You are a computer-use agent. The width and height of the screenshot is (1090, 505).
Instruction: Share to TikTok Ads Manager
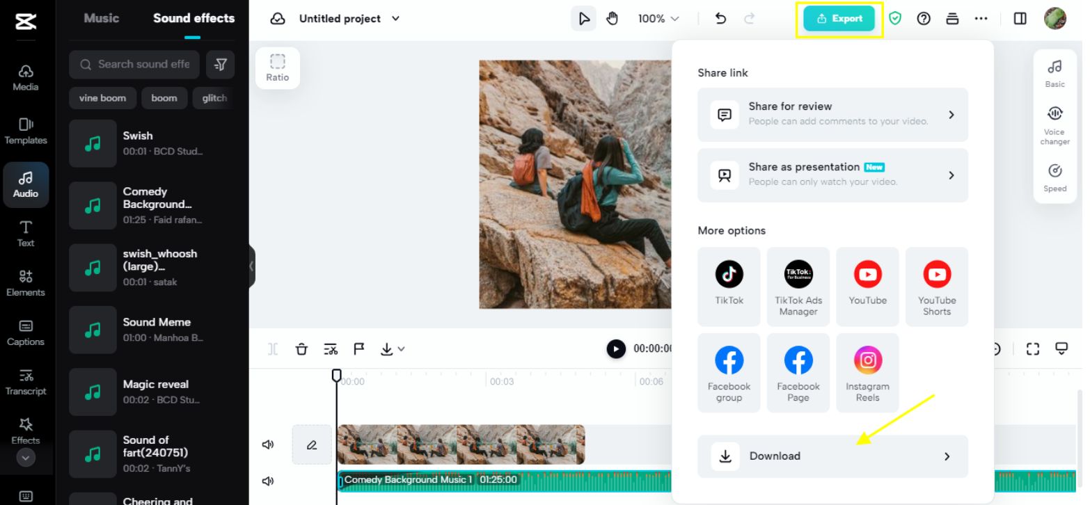coord(798,287)
